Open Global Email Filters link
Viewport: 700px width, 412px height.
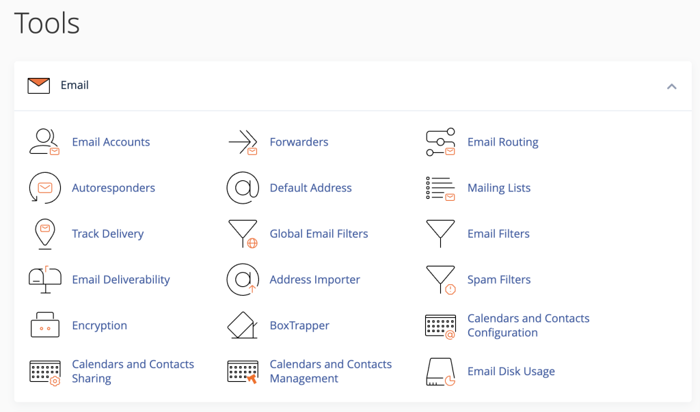[319, 234]
